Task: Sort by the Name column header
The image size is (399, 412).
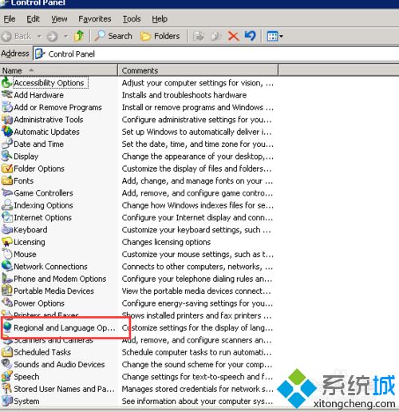Action: pyautogui.click(x=58, y=70)
